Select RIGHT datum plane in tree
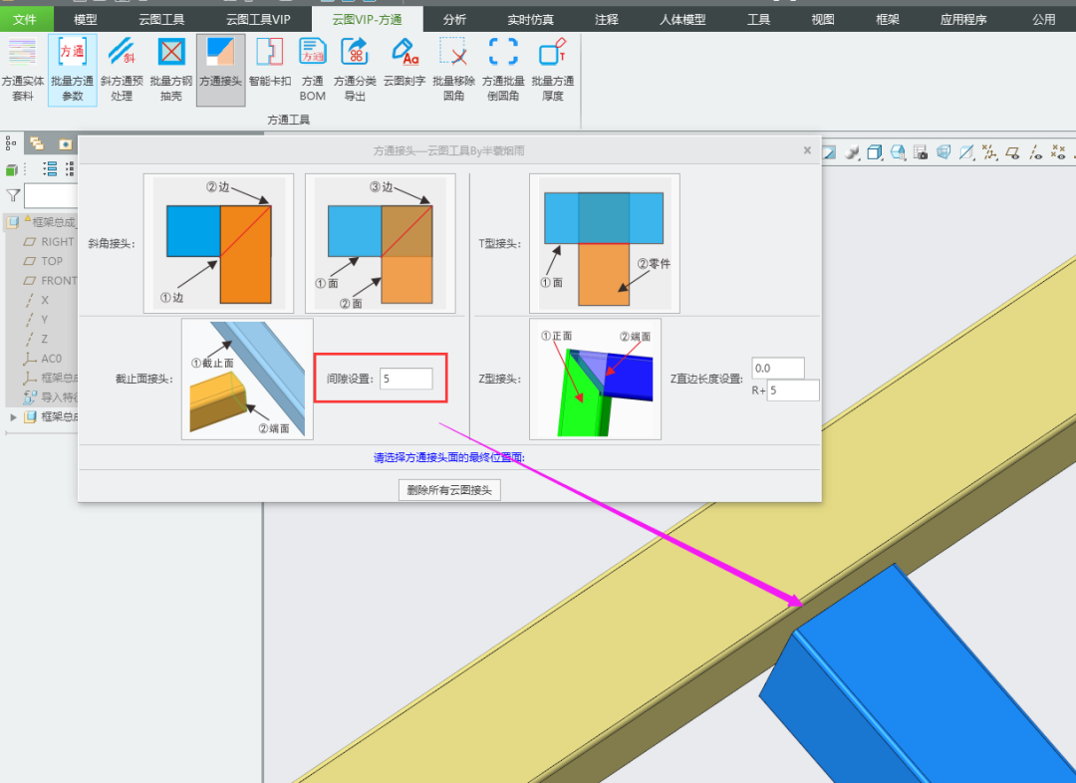 [49, 241]
